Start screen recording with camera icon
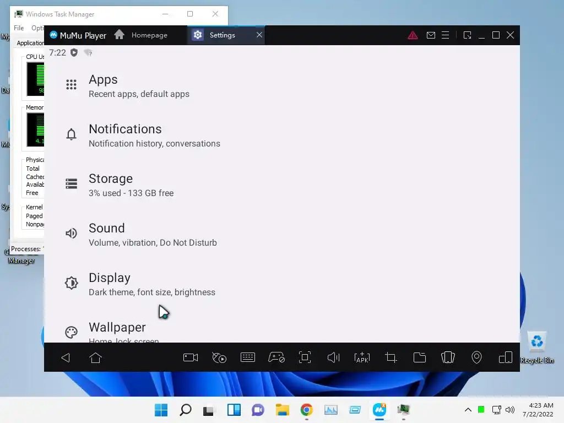The width and height of the screenshot is (564, 423). click(191, 357)
